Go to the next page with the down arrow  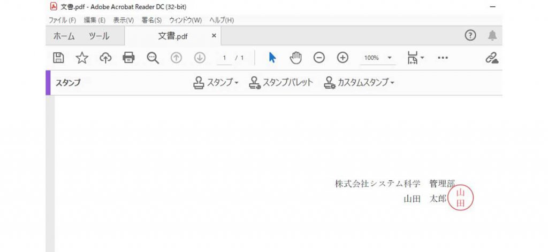click(x=200, y=58)
